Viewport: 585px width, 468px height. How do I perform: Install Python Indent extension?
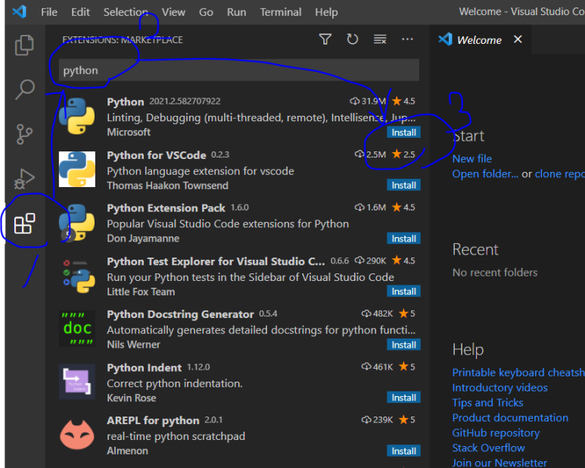point(403,398)
